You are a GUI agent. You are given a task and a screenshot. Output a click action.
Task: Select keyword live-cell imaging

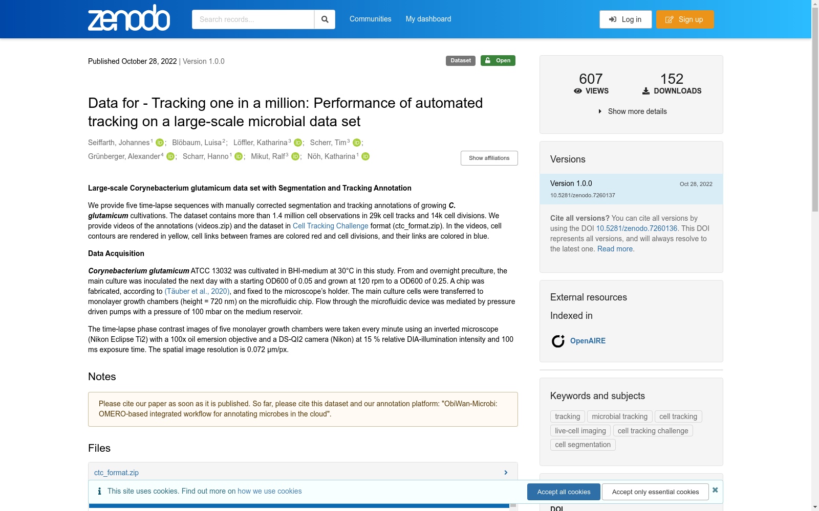[x=580, y=431]
